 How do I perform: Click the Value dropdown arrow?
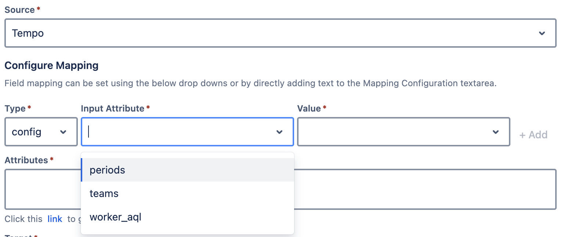[x=496, y=132]
